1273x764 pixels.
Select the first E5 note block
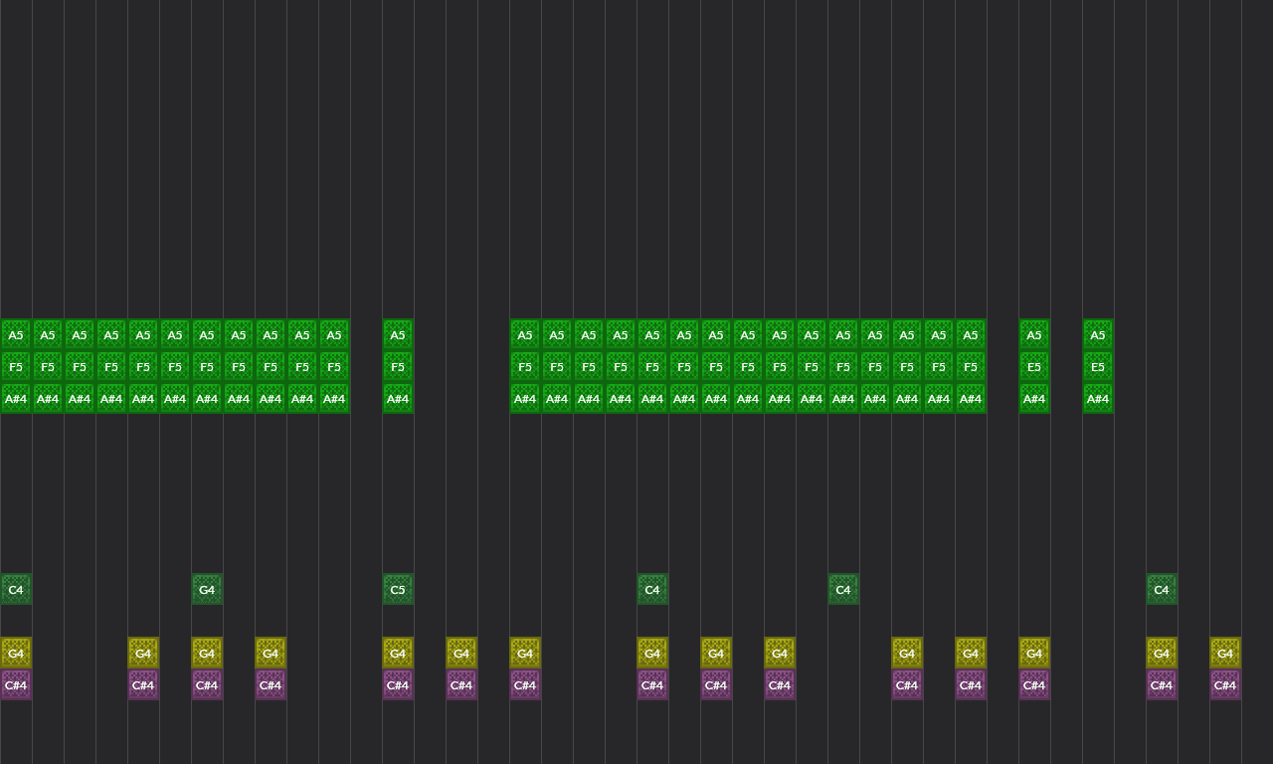point(1034,366)
